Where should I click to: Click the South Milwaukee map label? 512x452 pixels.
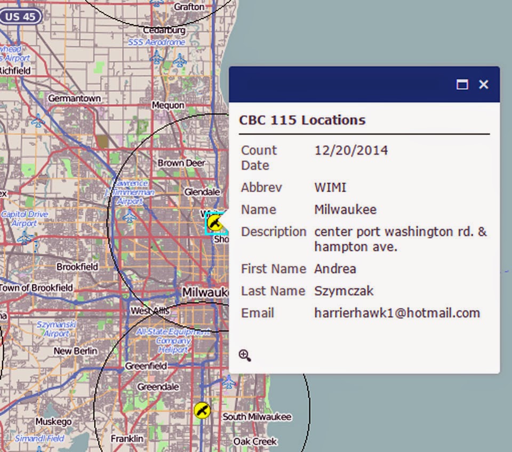pos(257,417)
